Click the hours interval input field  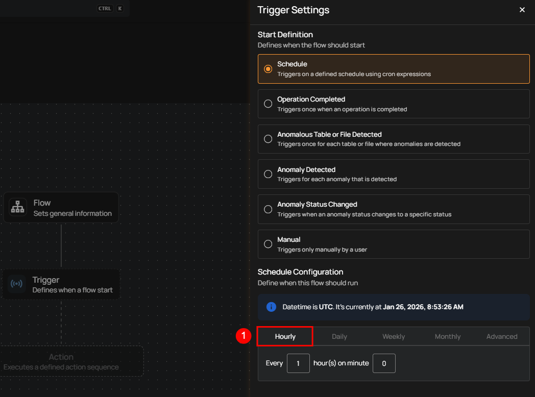[x=298, y=363]
